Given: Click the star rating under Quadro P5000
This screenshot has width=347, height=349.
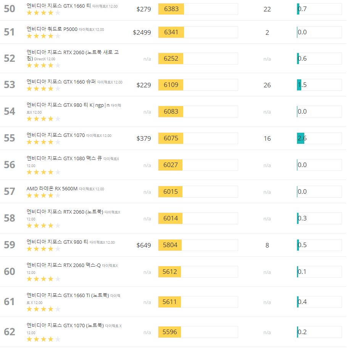Looking at the screenshot, I should pyautogui.click(x=44, y=36).
